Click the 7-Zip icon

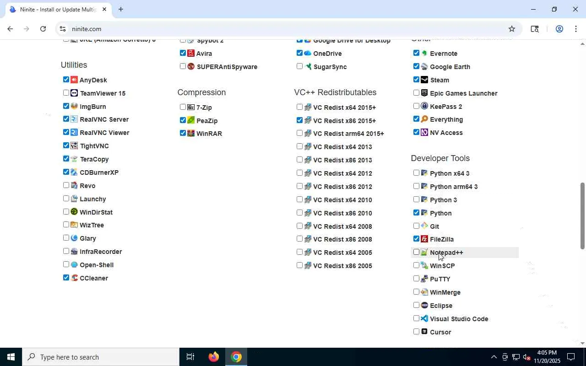click(x=191, y=107)
